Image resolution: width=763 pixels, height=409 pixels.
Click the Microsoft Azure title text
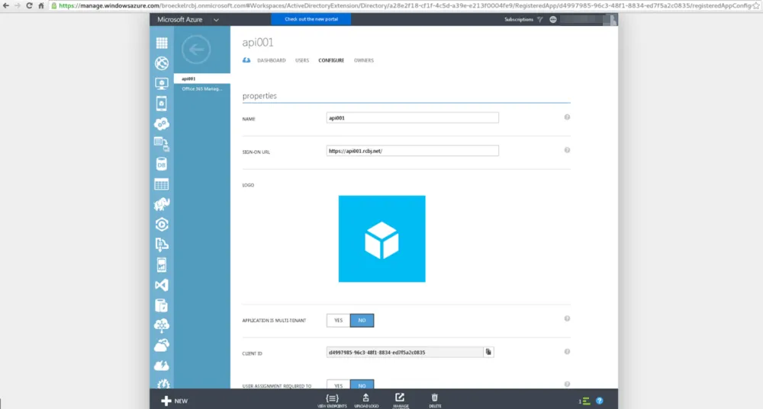click(179, 20)
